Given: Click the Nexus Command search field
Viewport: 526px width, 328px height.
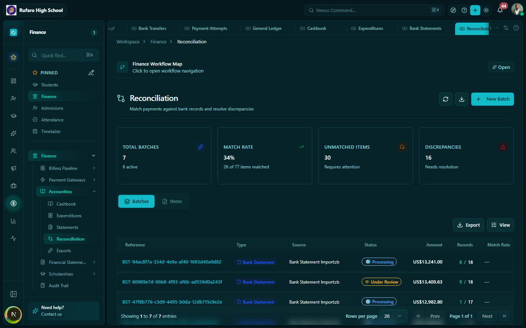Looking at the screenshot, I should (x=374, y=10).
